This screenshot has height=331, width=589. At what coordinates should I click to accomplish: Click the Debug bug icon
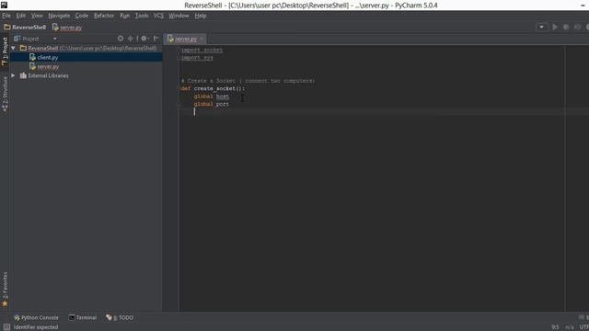tap(566, 27)
